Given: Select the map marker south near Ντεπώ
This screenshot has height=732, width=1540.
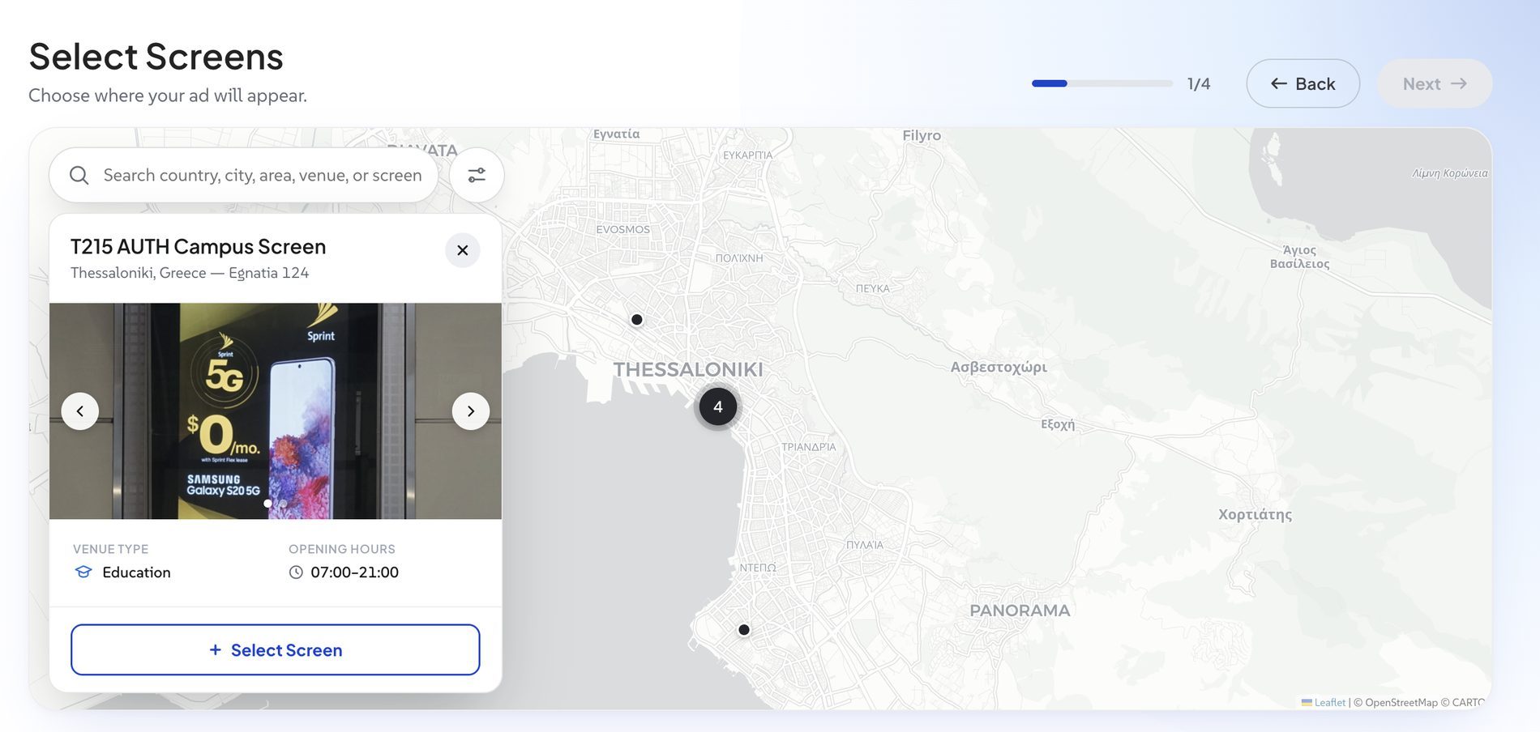Looking at the screenshot, I should 744,630.
